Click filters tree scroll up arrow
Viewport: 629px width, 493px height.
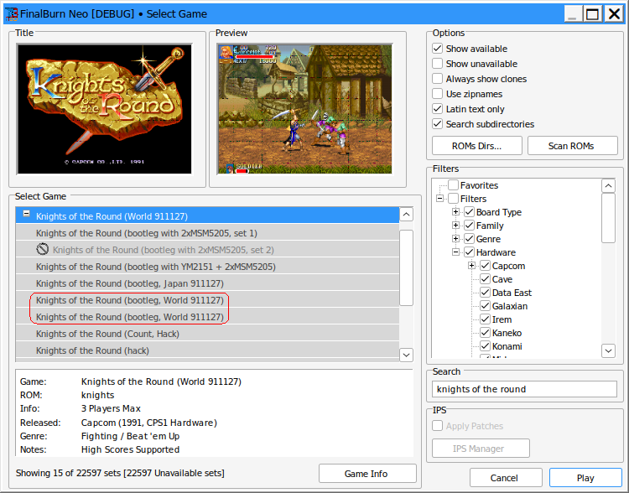coord(609,186)
